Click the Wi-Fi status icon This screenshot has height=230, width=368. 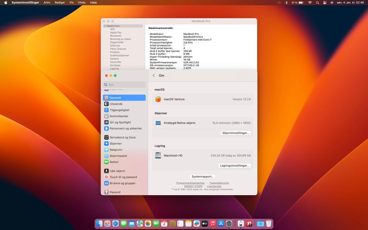point(310,3)
